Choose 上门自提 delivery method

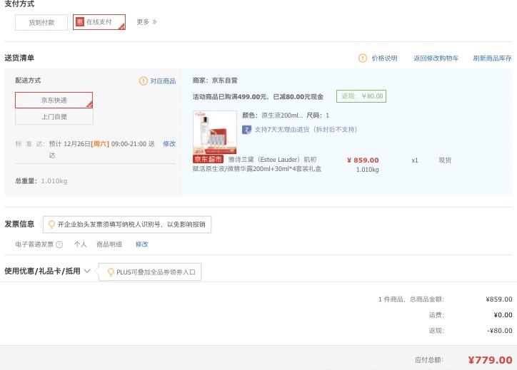54,116
